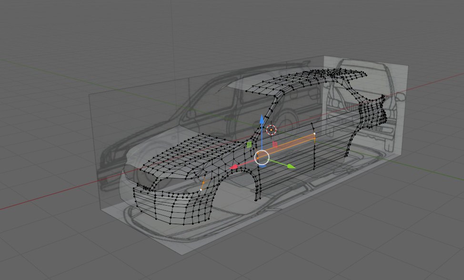Click the car roof mesh

coord(305,80)
